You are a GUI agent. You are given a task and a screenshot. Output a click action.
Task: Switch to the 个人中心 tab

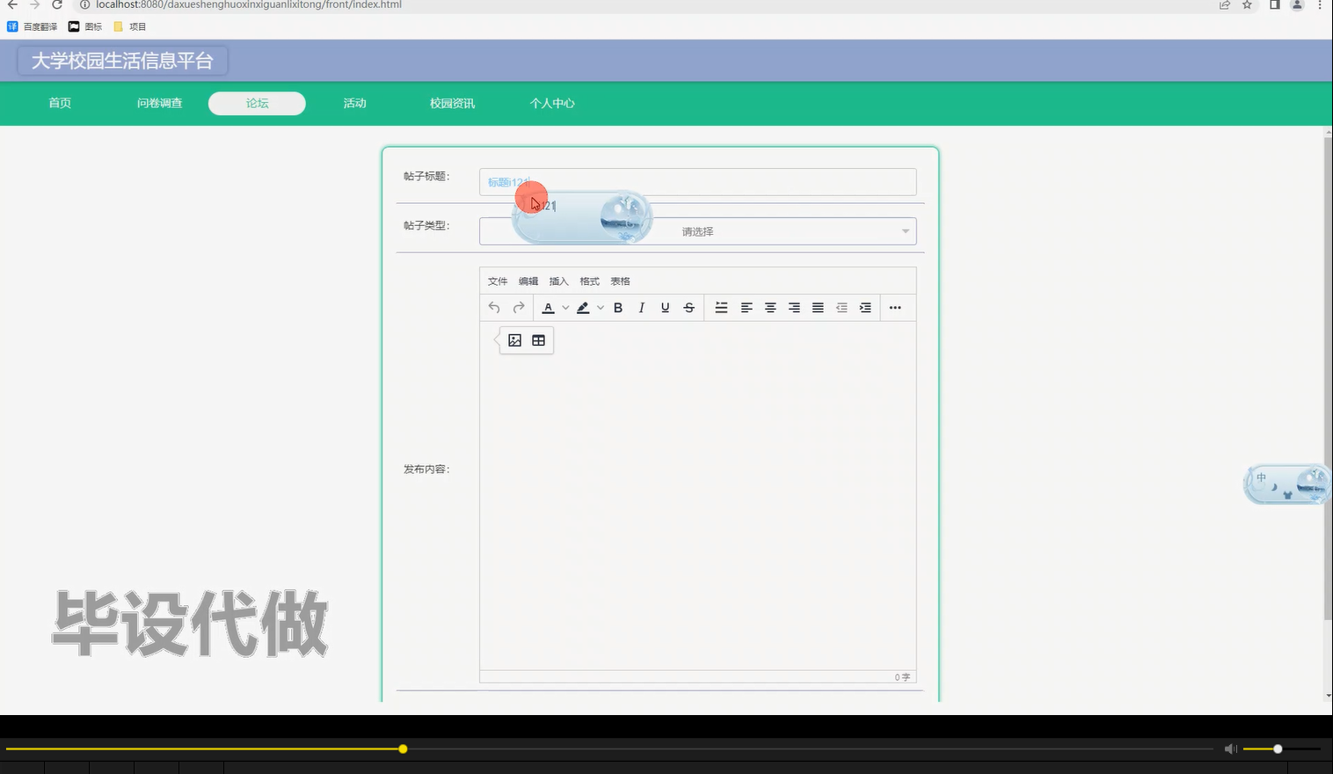(551, 103)
